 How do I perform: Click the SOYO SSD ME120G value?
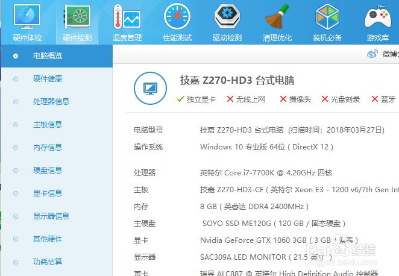pyautogui.click(x=274, y=224)
